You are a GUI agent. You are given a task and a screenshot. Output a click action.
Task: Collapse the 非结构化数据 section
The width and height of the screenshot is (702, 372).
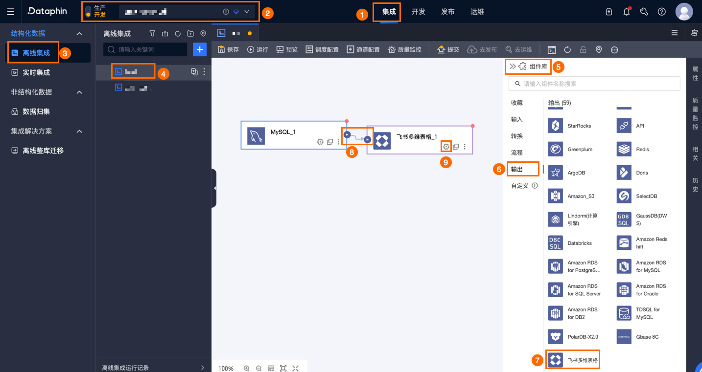[79, 92]
